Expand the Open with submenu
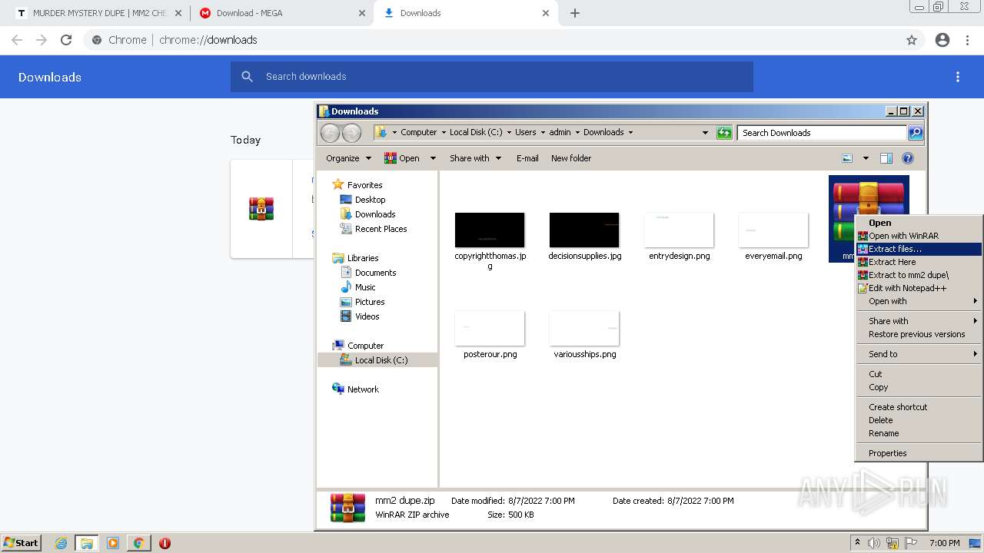984x553 pixels. click(919, 301)
